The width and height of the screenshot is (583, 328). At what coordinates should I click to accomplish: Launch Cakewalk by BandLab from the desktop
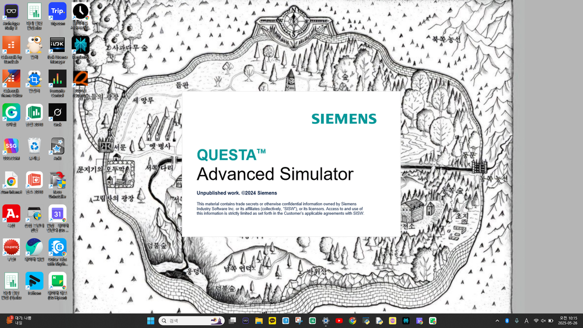click(x=11, y=50)
